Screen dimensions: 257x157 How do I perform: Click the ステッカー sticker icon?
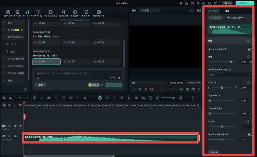click(86, 12)
